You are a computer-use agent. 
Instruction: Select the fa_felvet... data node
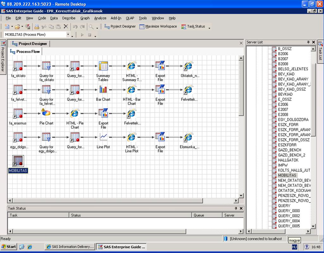point(18,90)
